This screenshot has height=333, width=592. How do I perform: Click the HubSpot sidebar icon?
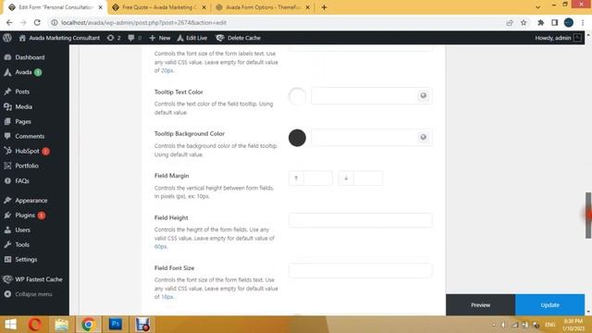[x=7, y=151]
